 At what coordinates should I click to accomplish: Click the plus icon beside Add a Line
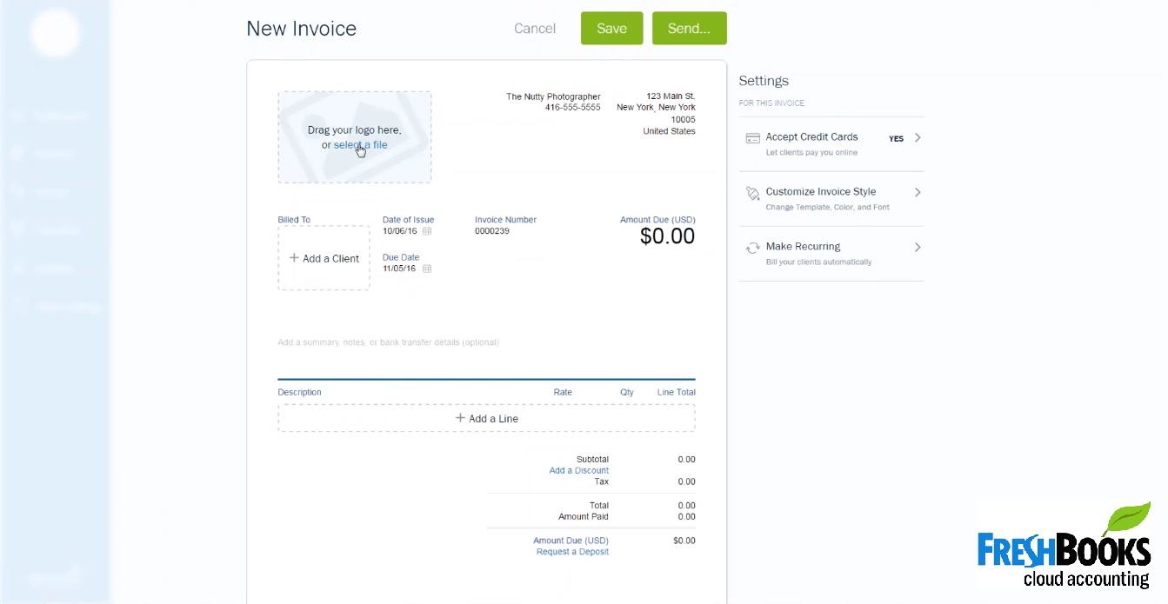pos(460,418)
